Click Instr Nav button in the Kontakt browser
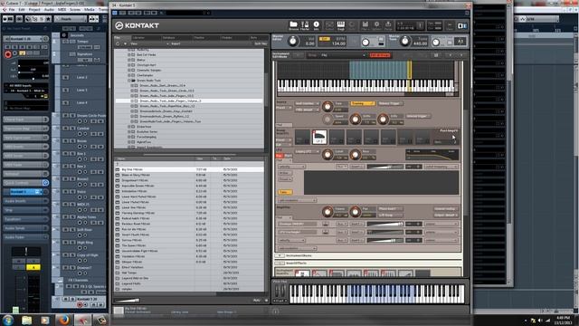579x326 pixels. [x=260, y=43]
